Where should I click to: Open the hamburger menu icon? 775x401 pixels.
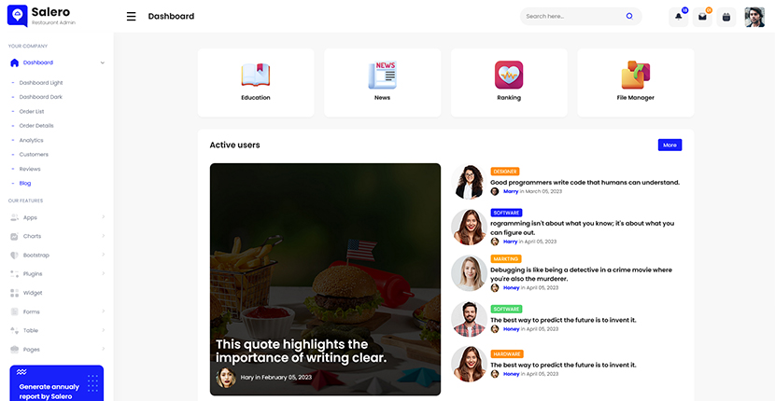[131, 16]
